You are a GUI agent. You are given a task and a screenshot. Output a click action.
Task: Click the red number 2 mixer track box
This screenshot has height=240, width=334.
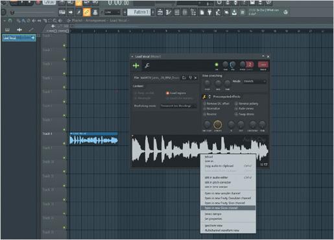[x=250, y=64]
